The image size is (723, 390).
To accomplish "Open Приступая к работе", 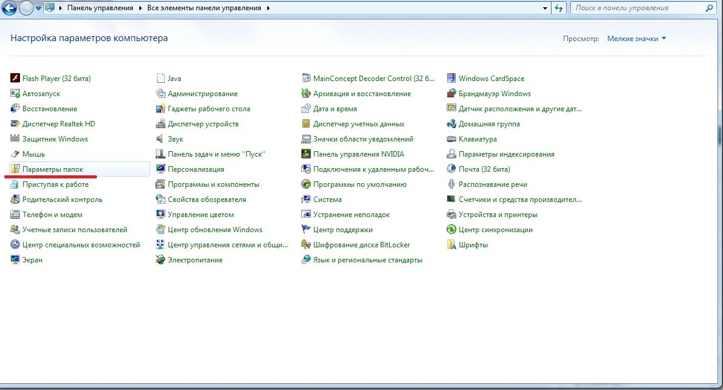I will [x=55, y=184].
